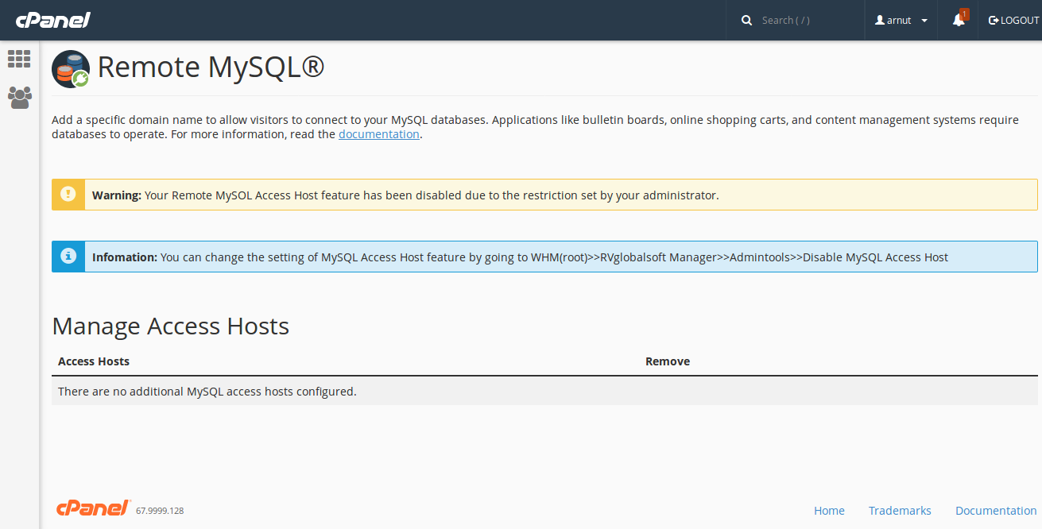Viewport: 1042px width, 529px height.
Task: Click the search magnifier icon
Action: click(x=746, y=20)
